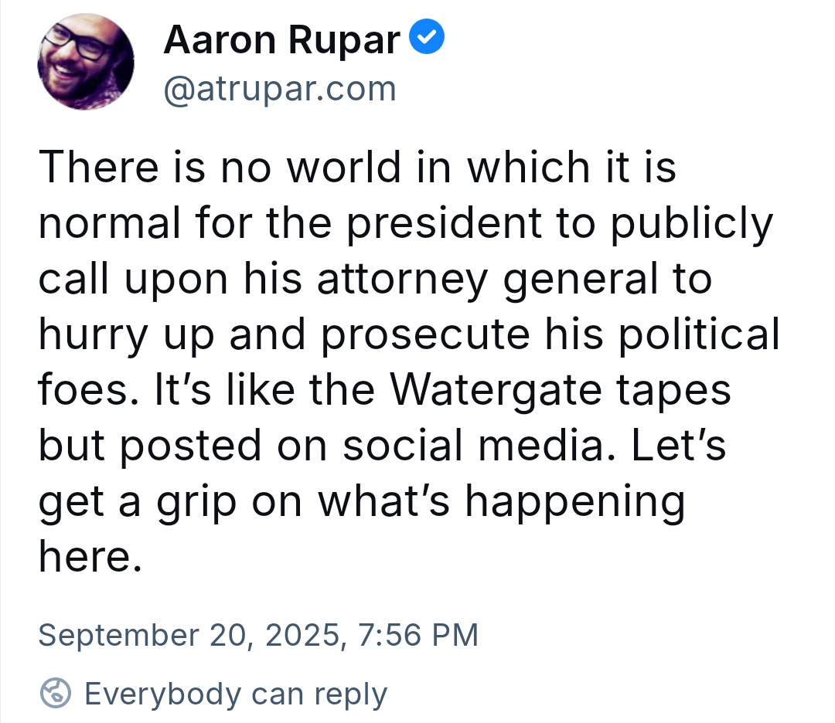Image resolution: width=835 pixels, height=723 pixels.
Task: Click the word prosecute in the post
Action: point(426,335)
